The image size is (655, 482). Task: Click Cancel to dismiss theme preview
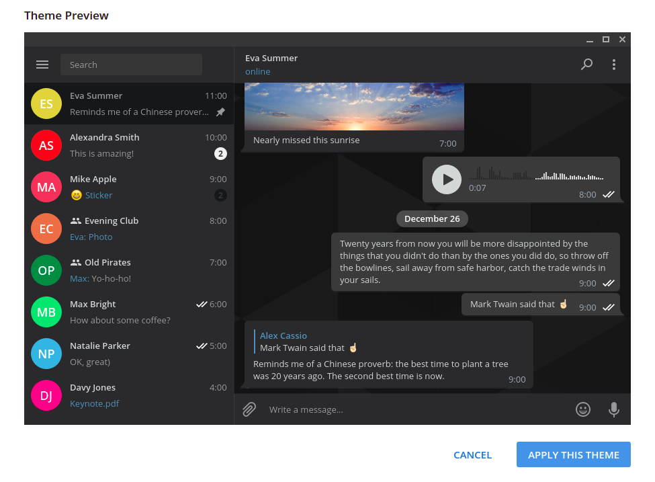(x=472, y=455)
